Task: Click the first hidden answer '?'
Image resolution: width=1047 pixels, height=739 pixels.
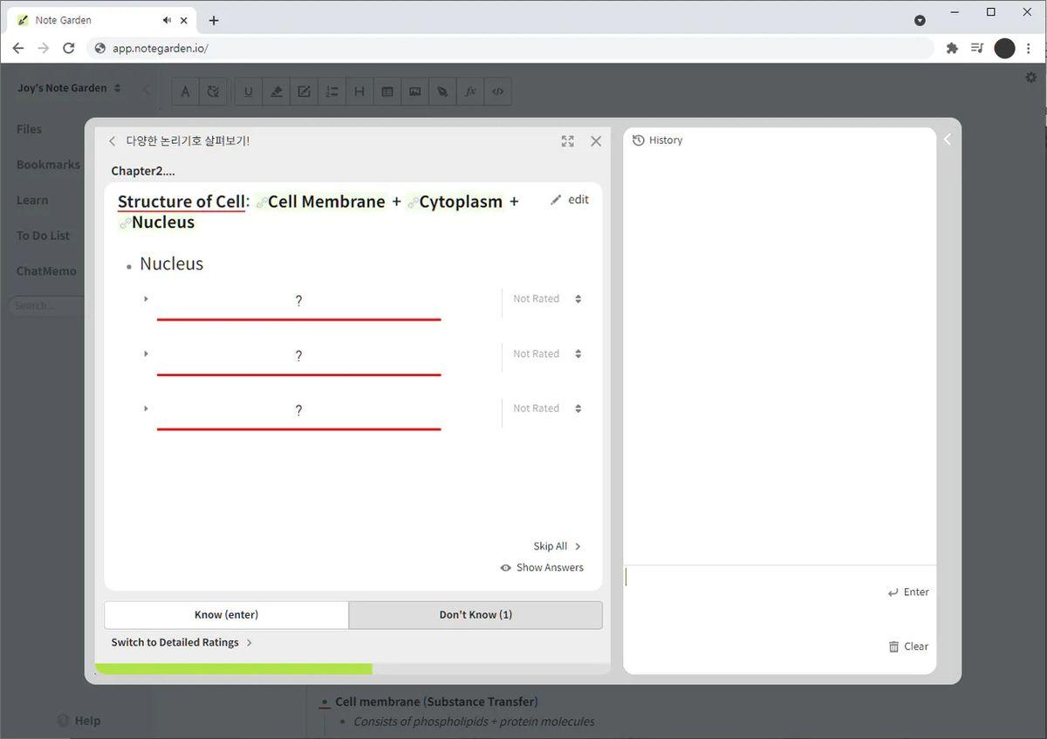Action: point(298,301)
